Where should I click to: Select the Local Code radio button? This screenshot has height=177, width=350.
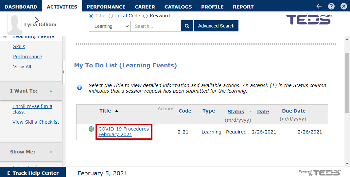tap(111, 16)
